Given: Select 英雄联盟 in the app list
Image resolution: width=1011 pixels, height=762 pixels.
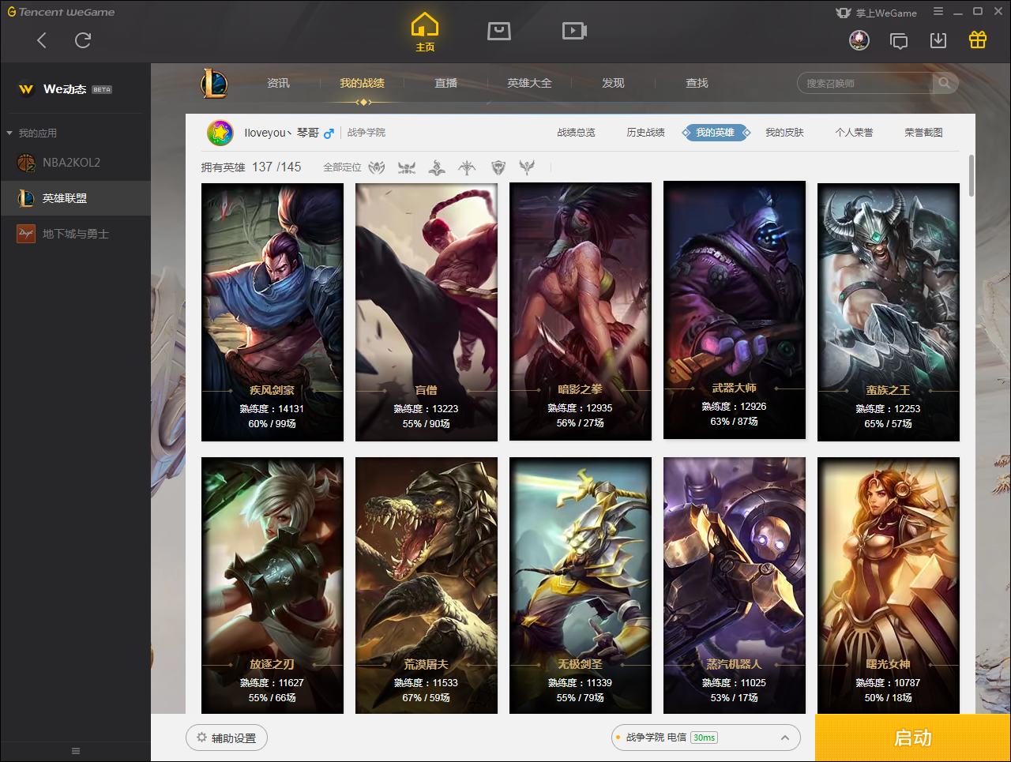Looking at the screenshot, I should click(x=75, y=198).
